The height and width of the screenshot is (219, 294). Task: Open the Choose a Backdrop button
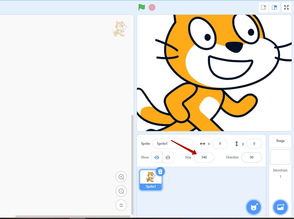point(280,207)
